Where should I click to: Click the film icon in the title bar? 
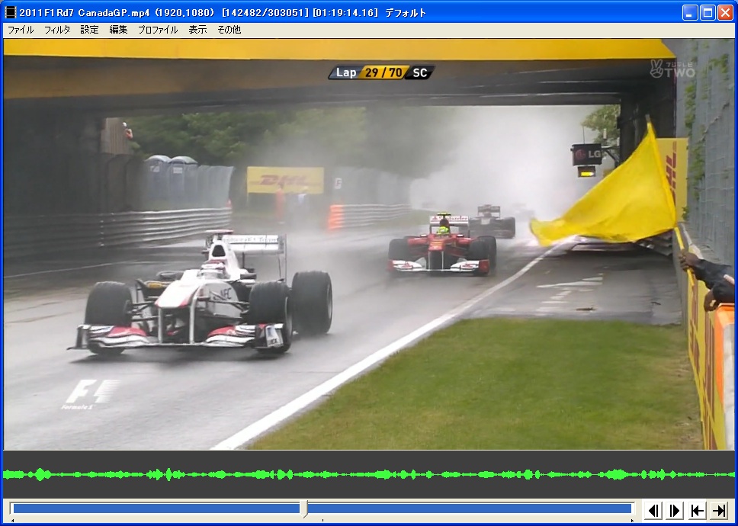(x=11, y=12)
